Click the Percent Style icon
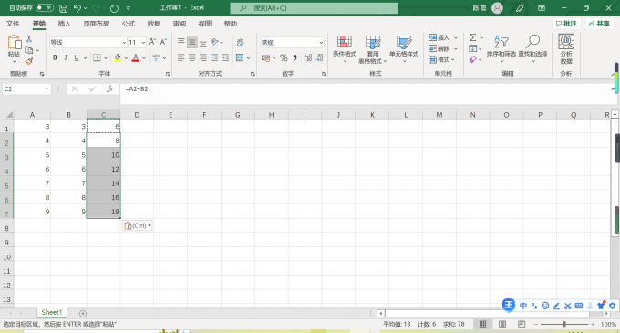The image size is (620, 333). tap(284, 58)
